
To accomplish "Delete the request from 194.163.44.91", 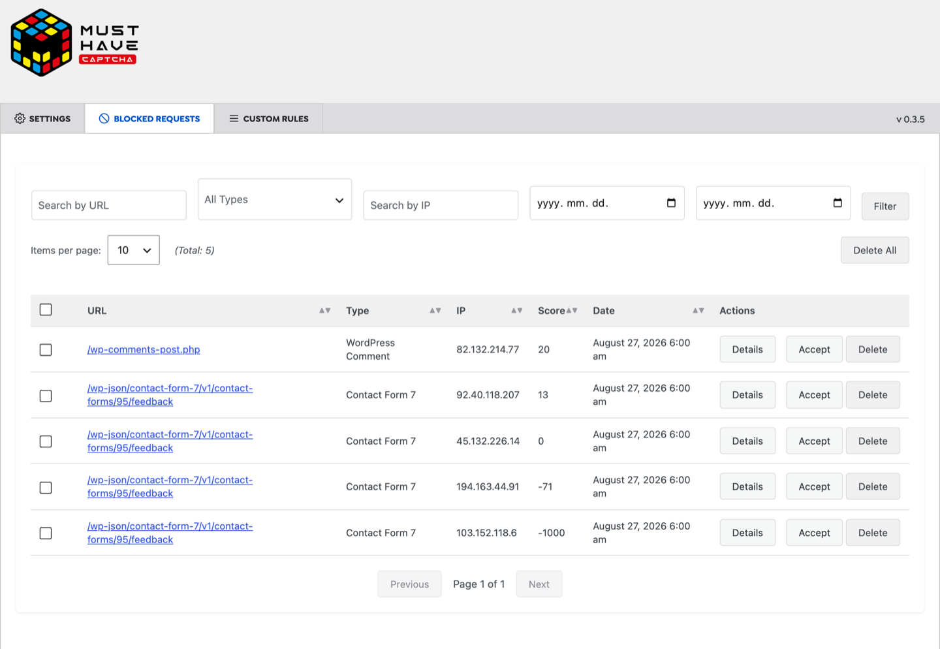I will (873, 486).
